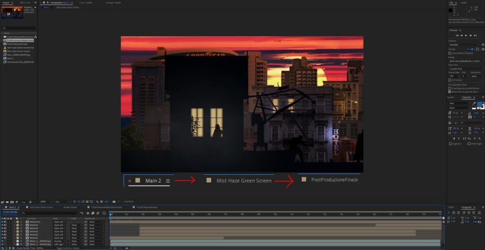Select Mist Haze Green Screen.mp4 in Project panel
Viewport: 485px width, 250px height.
[x=20, y=48]
